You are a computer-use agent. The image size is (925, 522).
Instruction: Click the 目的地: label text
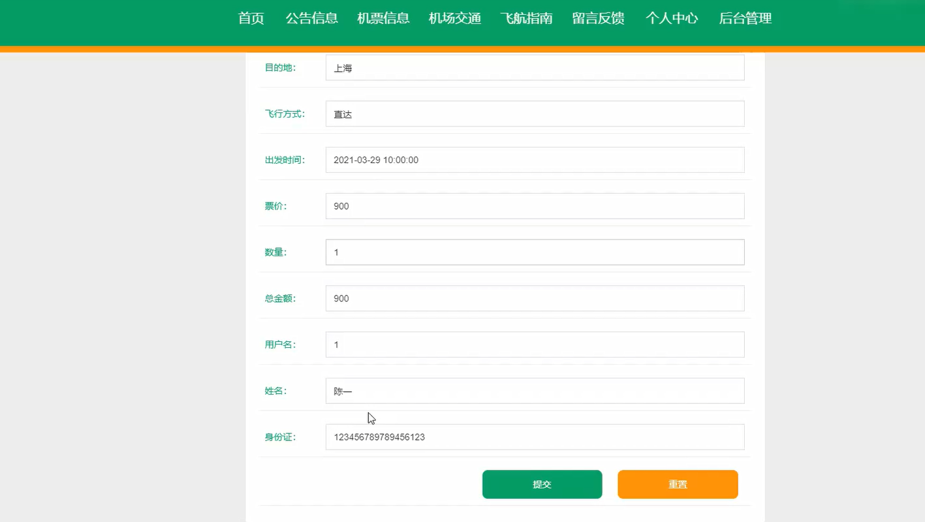pyautogui.click(x=280, y=67)
